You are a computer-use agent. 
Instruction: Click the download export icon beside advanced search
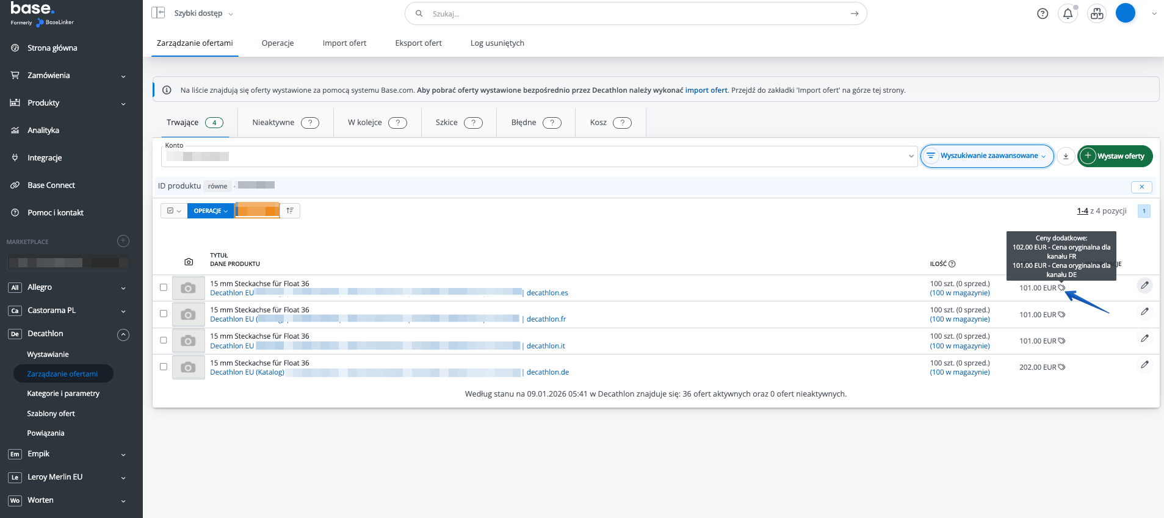(x=1066, y=156)
